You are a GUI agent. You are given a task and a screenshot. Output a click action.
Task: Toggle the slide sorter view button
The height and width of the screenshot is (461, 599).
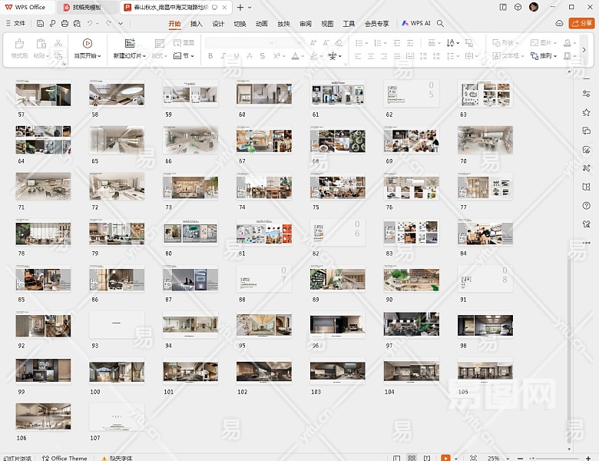412,457
